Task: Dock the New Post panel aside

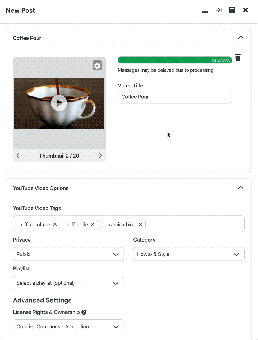Action: (x=219, y=10)
